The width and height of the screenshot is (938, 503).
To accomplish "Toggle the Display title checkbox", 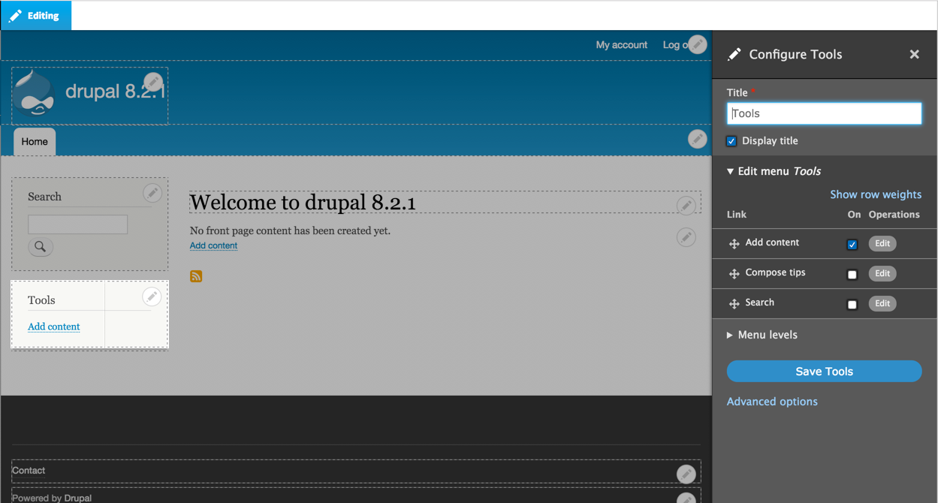I will click(731, 141).
